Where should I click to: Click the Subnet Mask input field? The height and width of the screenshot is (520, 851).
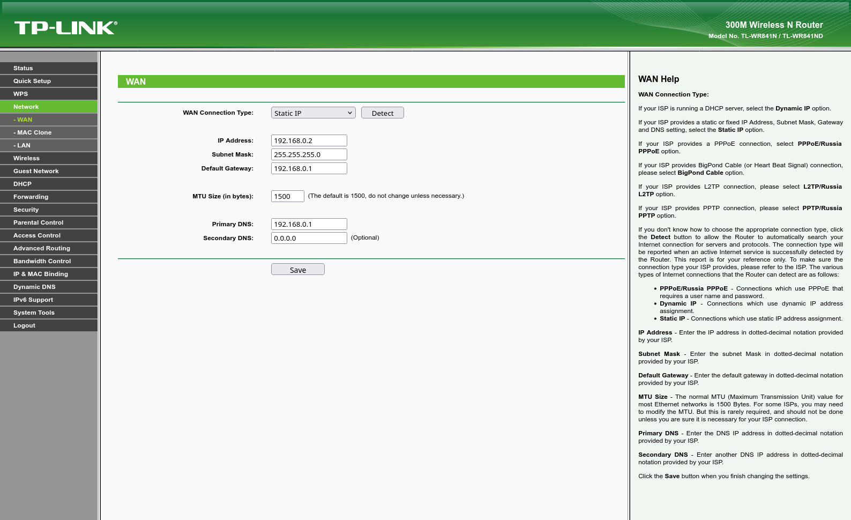click(309, 154)
